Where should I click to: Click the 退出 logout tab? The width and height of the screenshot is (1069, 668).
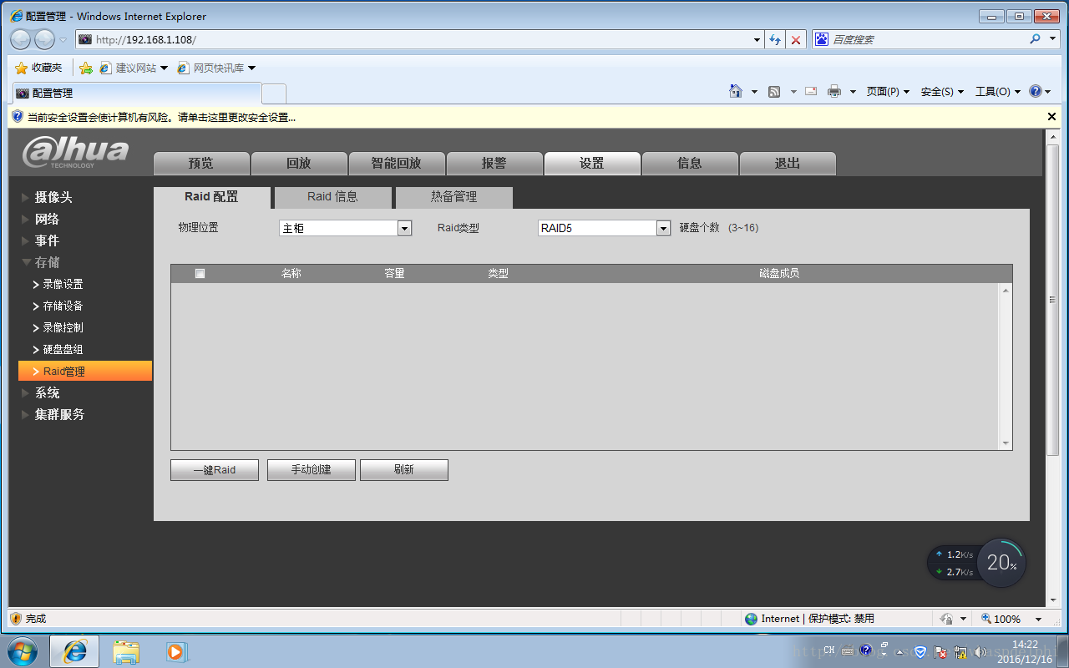788,164
